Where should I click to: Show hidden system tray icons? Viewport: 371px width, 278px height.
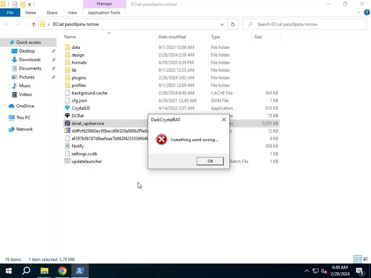tap(307, 271)
